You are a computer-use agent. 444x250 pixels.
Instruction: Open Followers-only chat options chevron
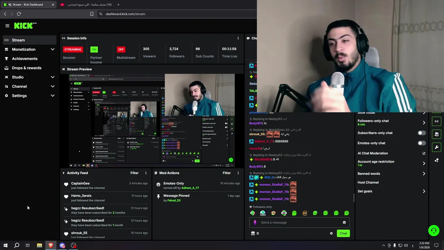[x=424, y=123]
